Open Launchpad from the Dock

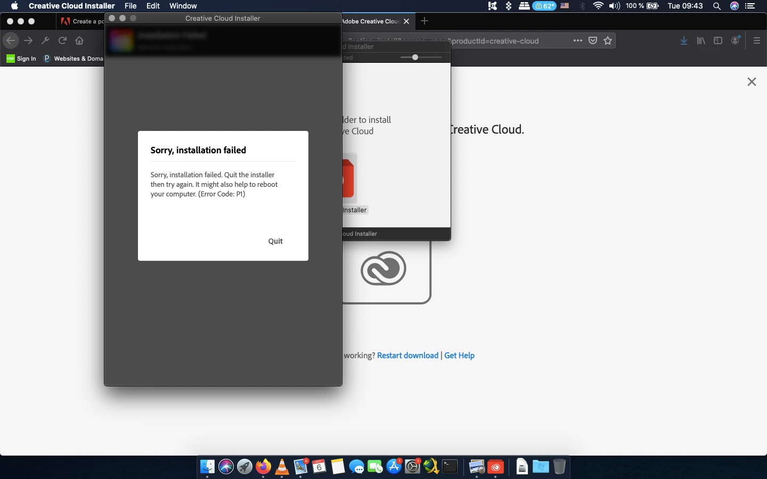coord(244,467)
